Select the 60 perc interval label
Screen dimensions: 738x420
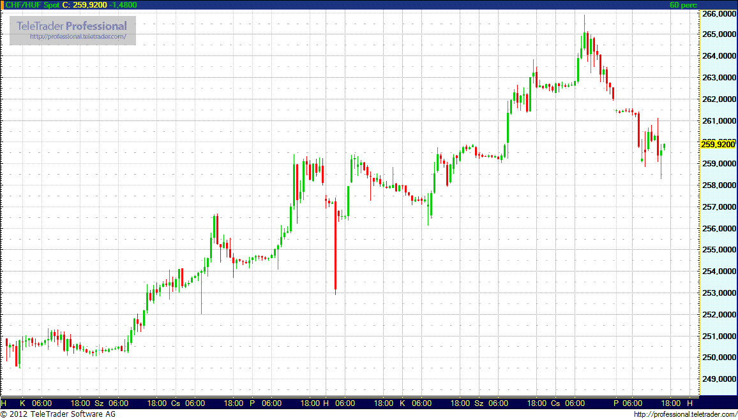point(683,4)
